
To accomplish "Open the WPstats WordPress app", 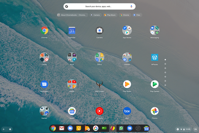I will [x=155, y=57].
